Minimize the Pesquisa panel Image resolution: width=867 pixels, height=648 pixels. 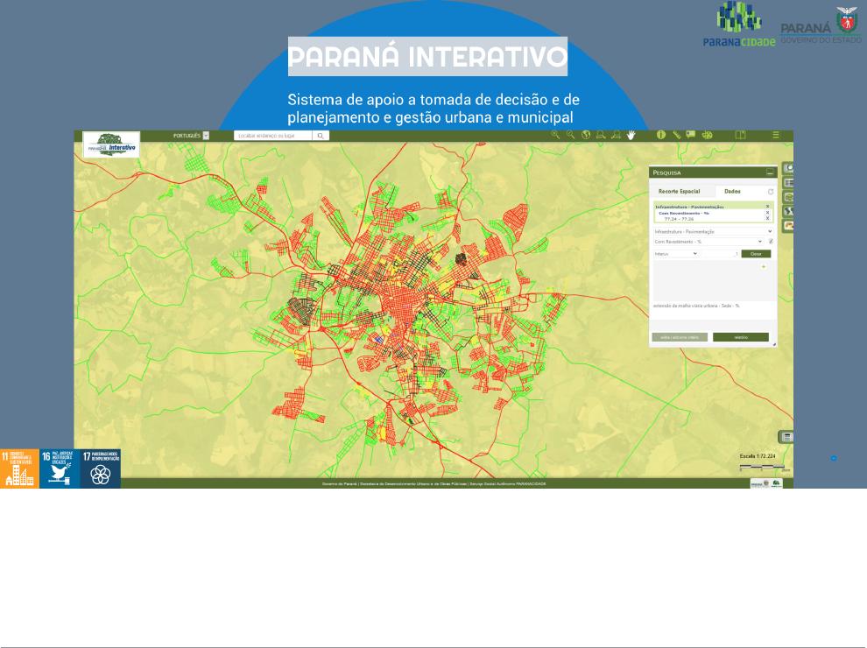click(770, 173)
